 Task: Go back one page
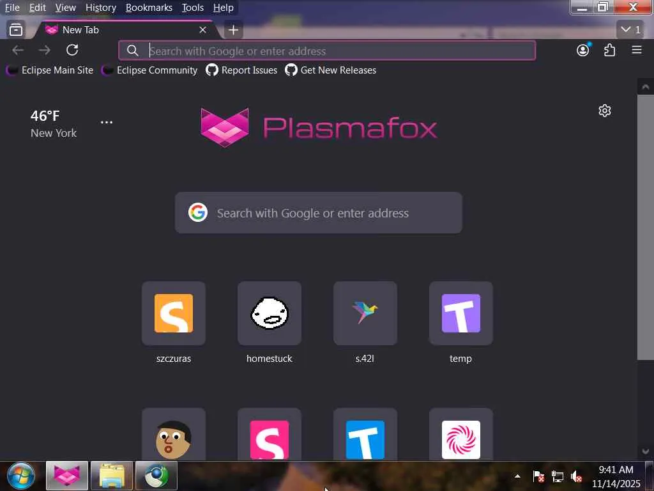pos(18,50)
